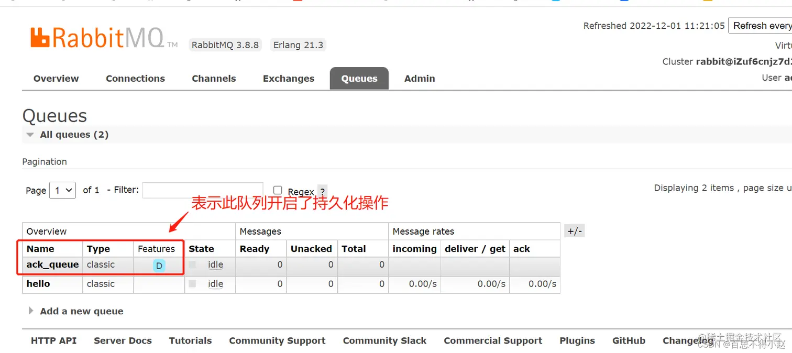Click the RabbitMQ logo
Image resolution: width=792 pixels, height=353 pixels.
(104, 38)
